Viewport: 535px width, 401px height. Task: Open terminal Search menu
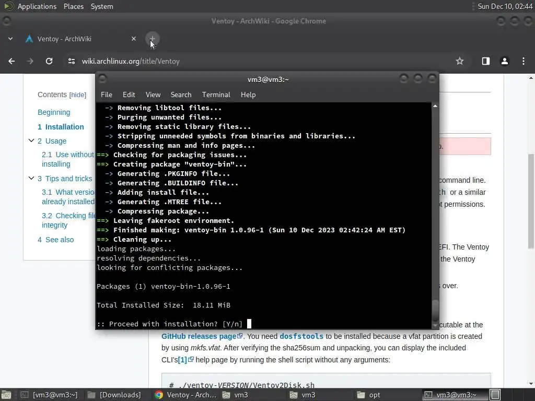pyautogui.click(x=181, y=95)
